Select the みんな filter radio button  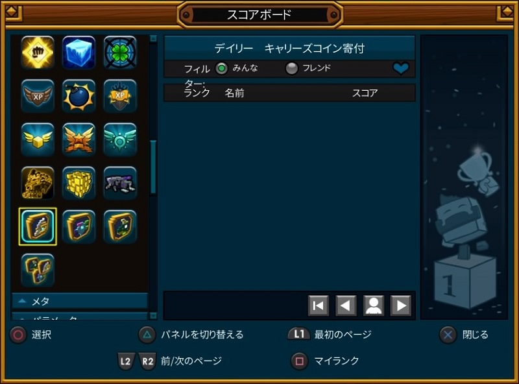(x=221, y=69)
